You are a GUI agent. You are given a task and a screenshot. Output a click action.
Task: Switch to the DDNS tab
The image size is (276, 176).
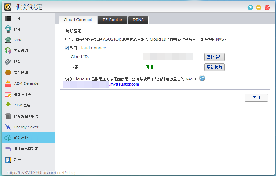[x=138, y=20]
